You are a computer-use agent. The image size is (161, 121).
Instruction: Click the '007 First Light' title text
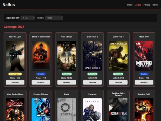(15, 37)
